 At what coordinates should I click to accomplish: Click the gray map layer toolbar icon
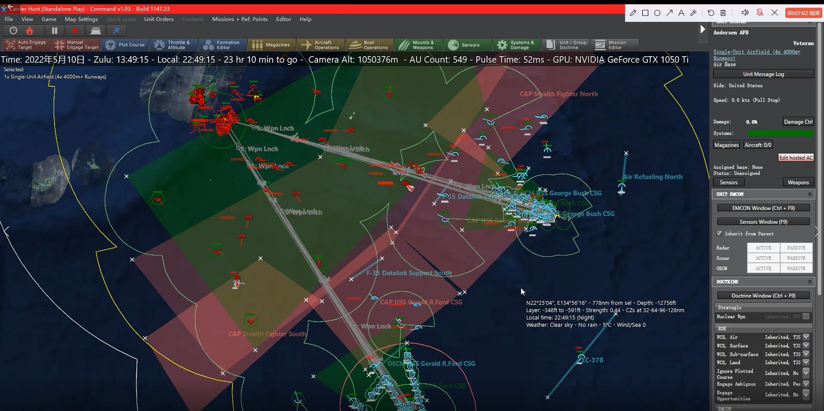96,30
